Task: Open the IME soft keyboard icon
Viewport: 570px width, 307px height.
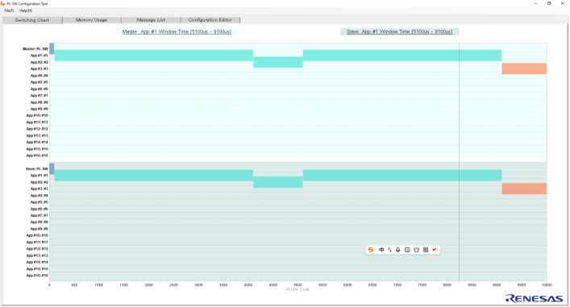Action: 407,250
